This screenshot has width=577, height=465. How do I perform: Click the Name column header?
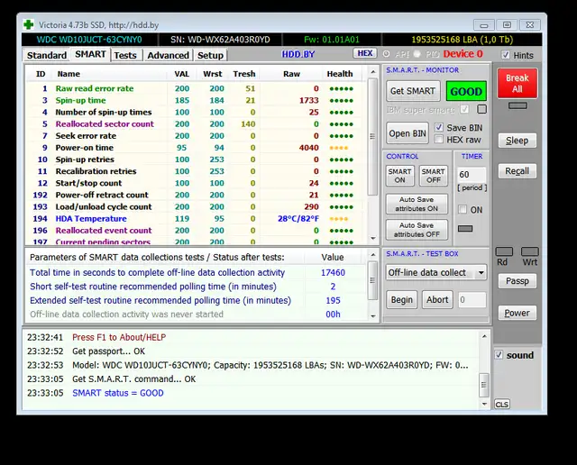[x=69, y=74]
